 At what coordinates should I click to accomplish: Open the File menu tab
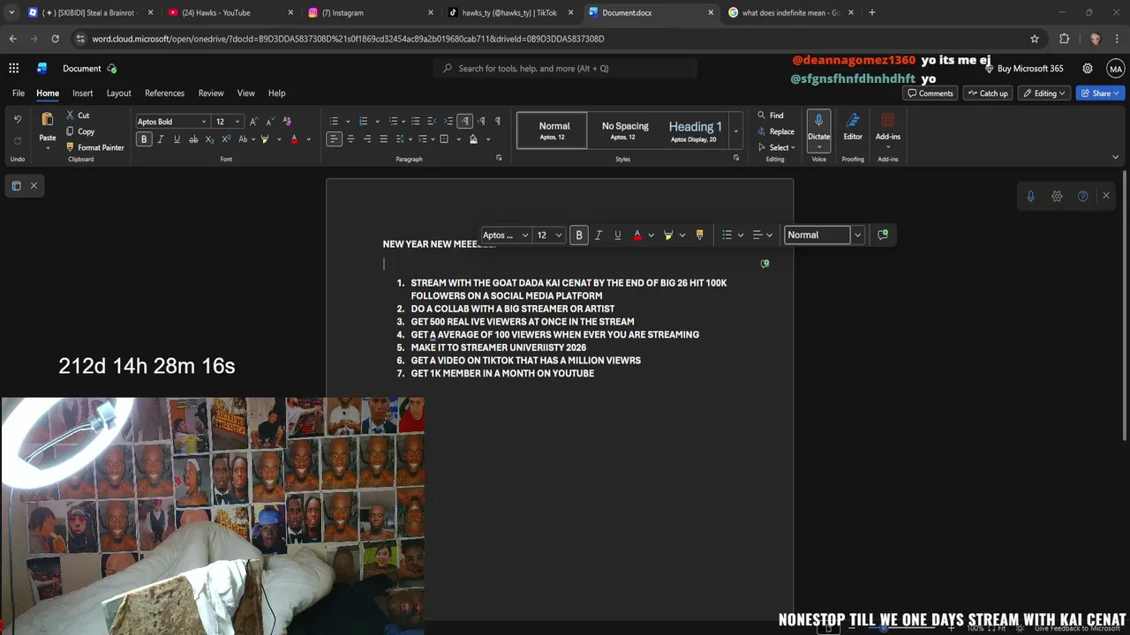click(x=18, y=93)
